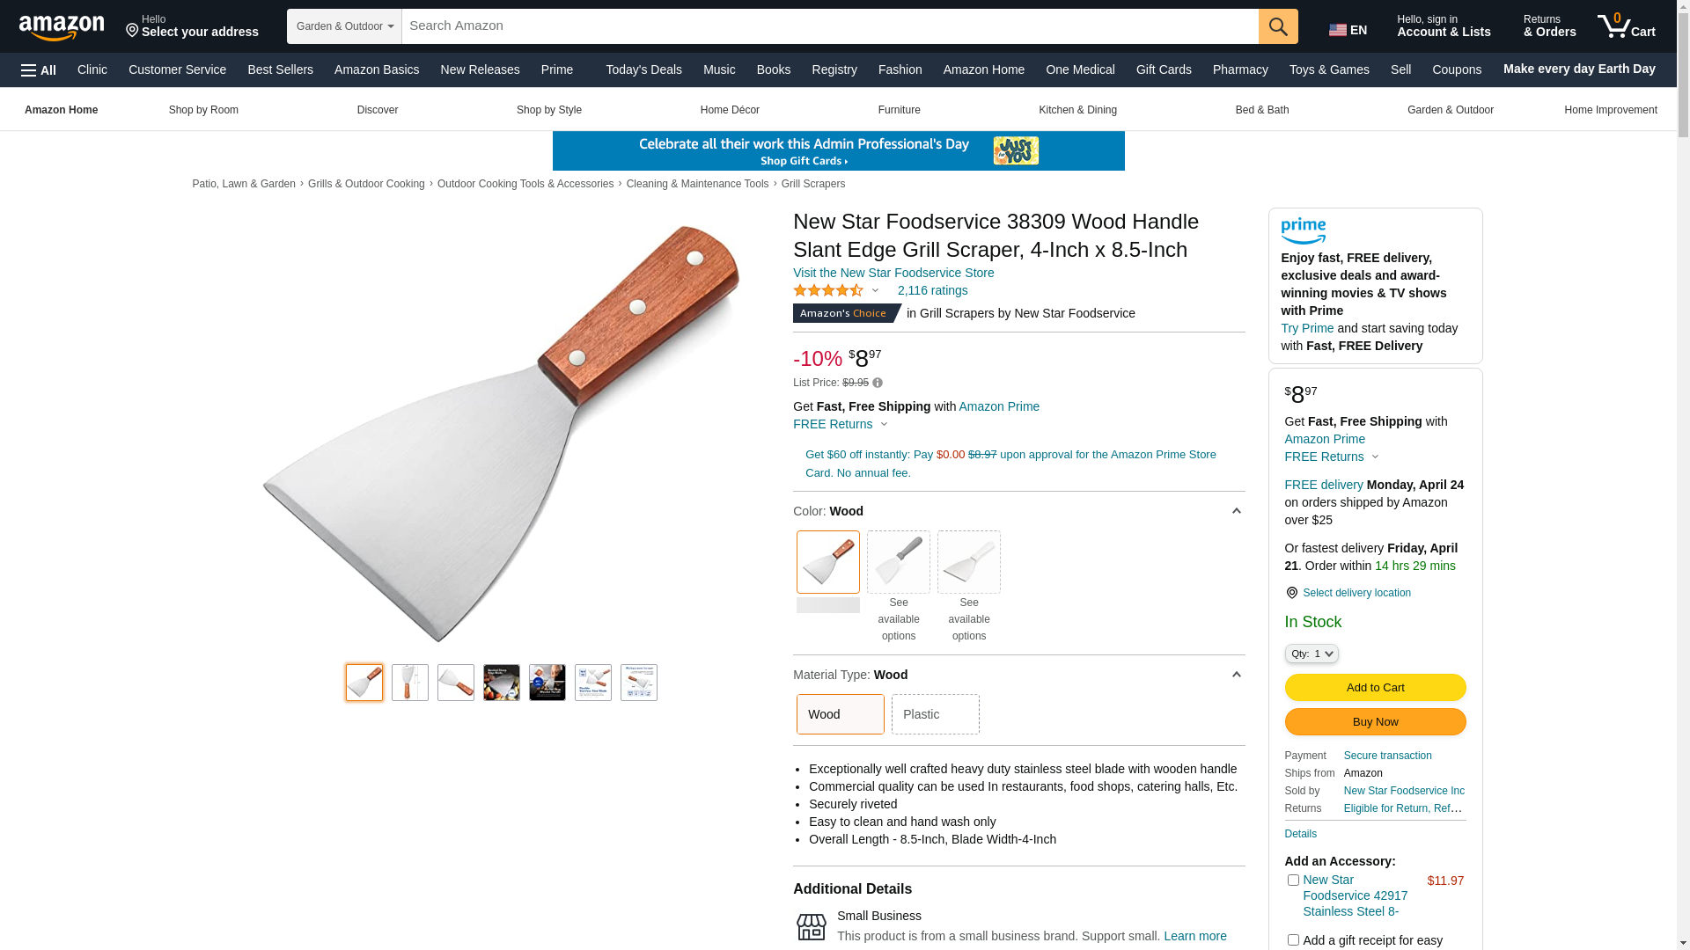This screenshot has height=950, width=1690.
Task: Open the shopping cart icon
Action: [1627, 26]
